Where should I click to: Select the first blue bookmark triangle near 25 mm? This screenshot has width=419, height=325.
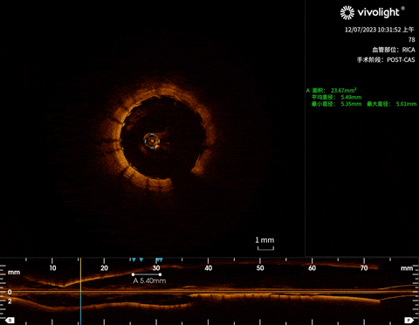[x=134, y=259]
